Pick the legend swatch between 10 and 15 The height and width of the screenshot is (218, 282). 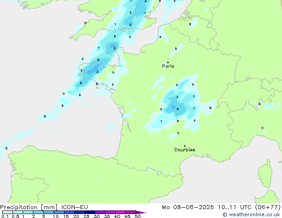pyautogui.click(x=59, y=212)
